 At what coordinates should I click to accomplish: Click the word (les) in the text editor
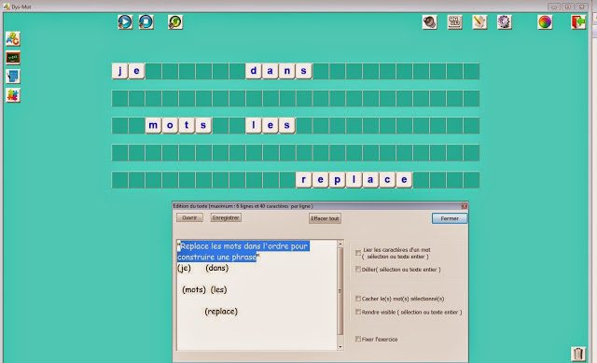(218, 290)
